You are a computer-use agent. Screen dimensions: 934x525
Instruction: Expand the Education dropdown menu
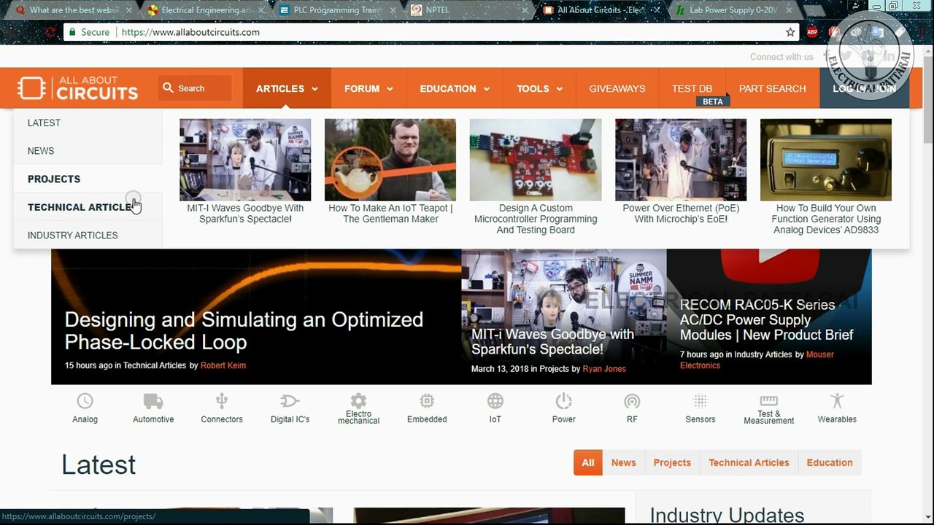[x=455, y=88]
